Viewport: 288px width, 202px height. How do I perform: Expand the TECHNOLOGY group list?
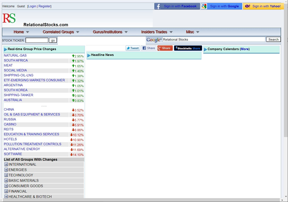(6, 175)
